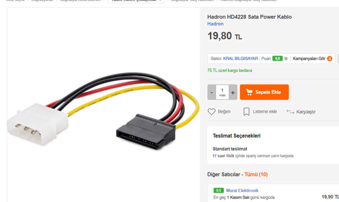This screenshot has height=202, width=339.
Task: Click the Sata power cable product image
Action: point(103,111)
